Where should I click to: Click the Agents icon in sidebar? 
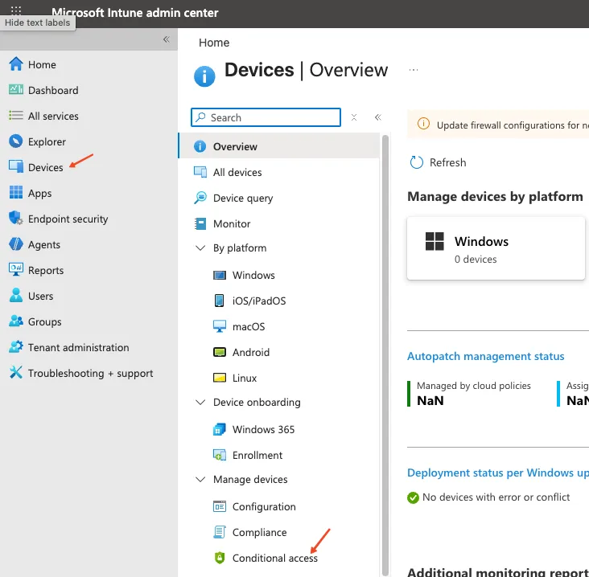[x=16, y=244]
